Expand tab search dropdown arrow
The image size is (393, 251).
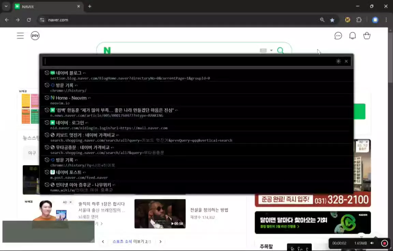click(6, 6)
